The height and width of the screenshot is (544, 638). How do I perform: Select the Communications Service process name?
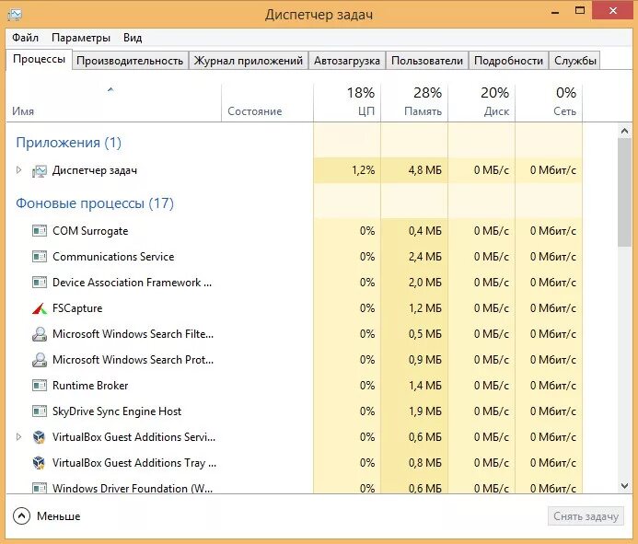(x=113, y=257)
